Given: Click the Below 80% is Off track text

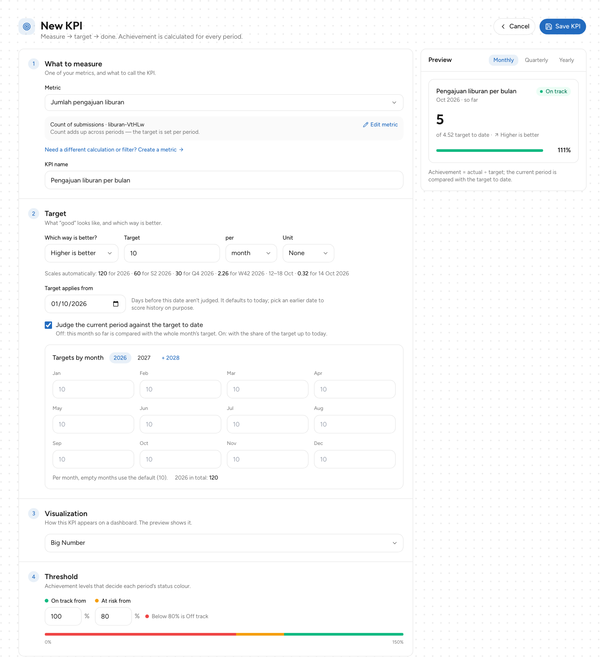Looking at the screenshot, I should [x=180, y=616].
